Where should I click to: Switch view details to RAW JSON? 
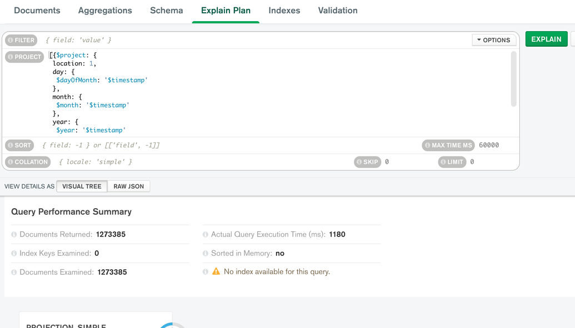pyautogui.click(x=128, y=186)
